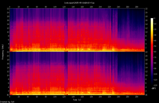159x103 pixels.
Task: Click the -70 dBFS scale label
Action: (x=155, y=57)
